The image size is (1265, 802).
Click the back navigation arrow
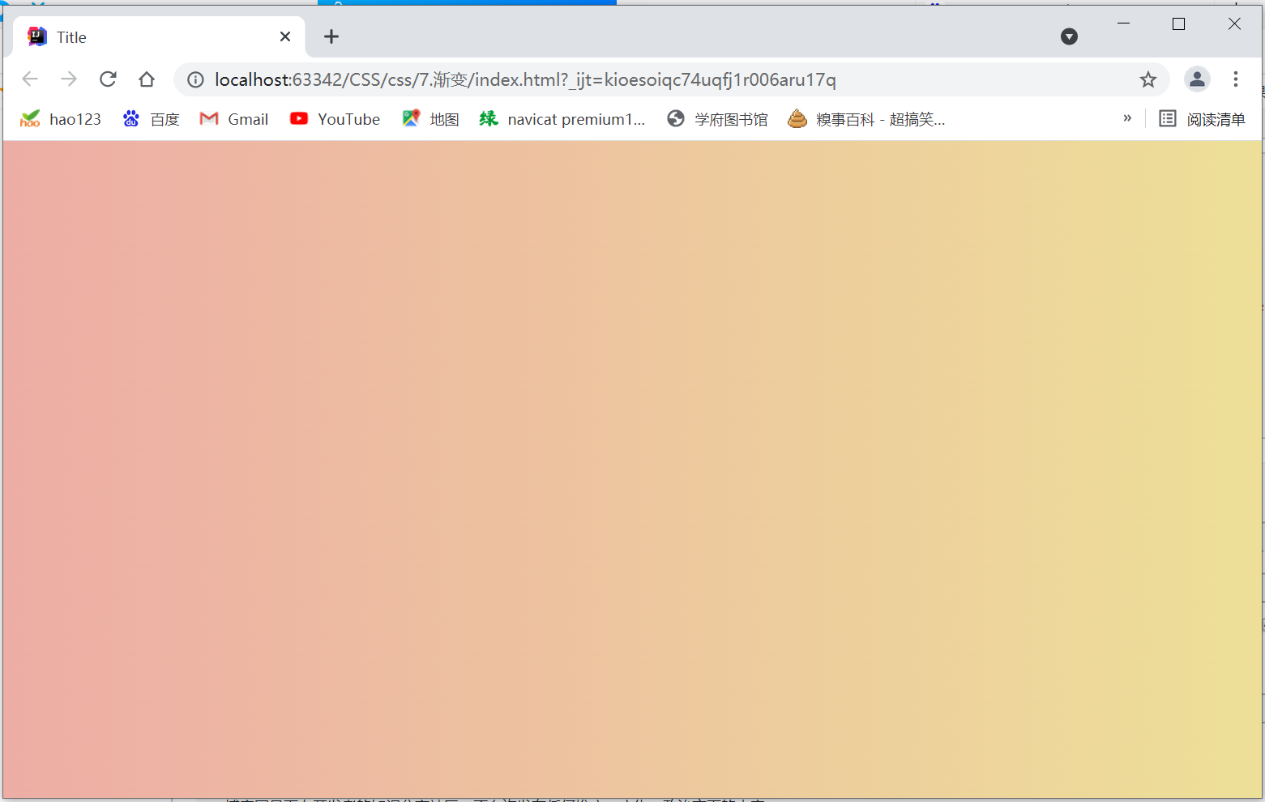pyautogui.click(x=30, y=79)
